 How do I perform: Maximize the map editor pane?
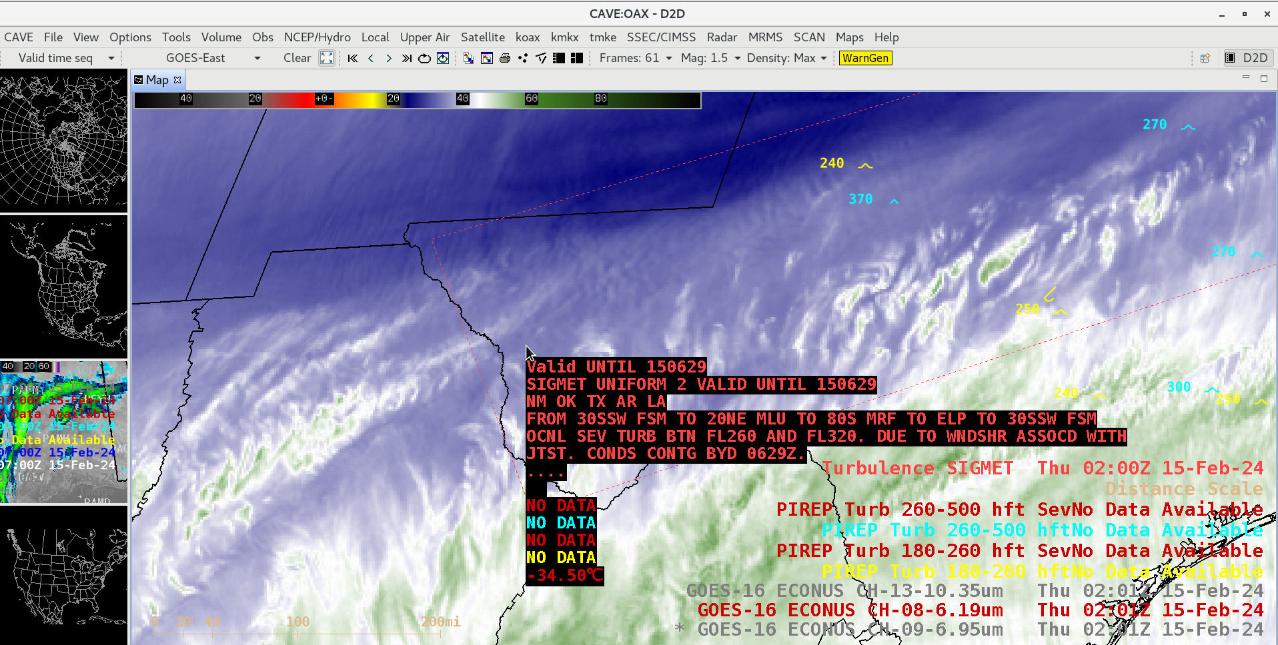click(1263, 79)
